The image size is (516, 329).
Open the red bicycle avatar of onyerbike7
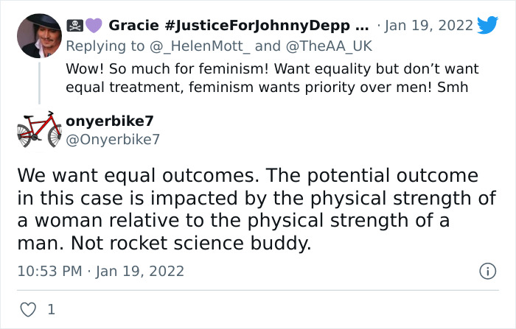coord(39,130)
